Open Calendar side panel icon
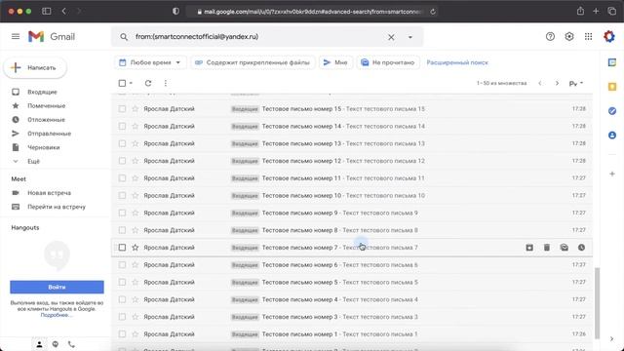Screen dimensions: 624x351 coord(612,62)
